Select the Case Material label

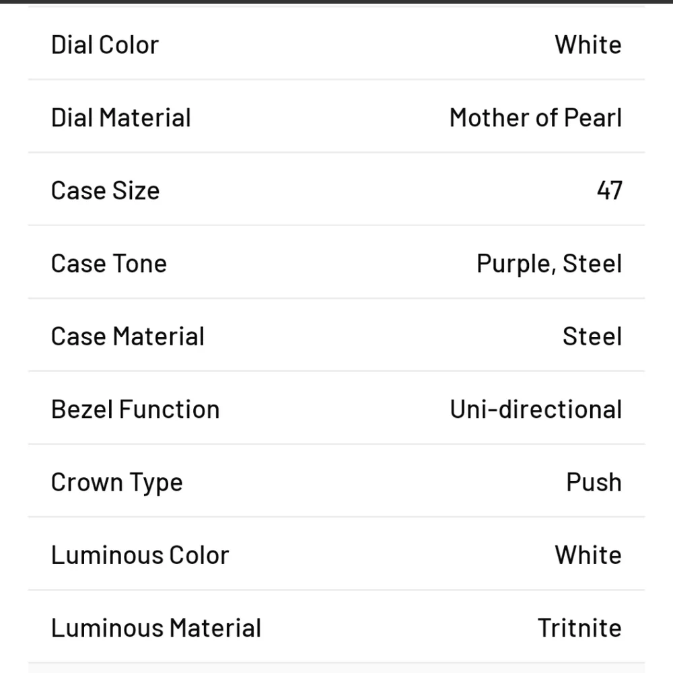128,336
